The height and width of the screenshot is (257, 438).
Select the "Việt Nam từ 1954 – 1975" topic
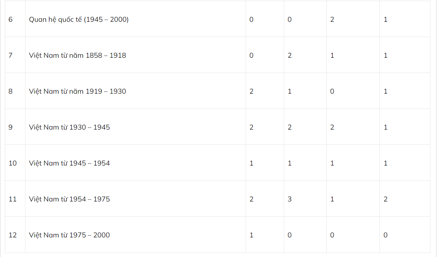coord(69,199)
